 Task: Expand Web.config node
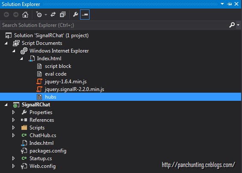(13, 166)
